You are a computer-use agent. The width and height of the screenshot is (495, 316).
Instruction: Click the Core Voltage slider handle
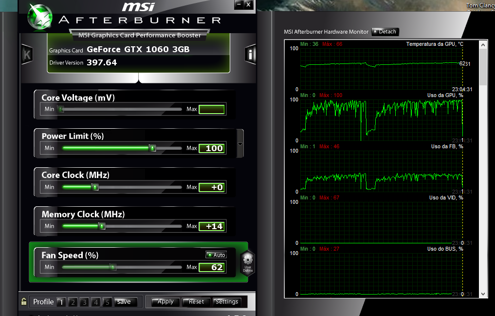[61, 109]
